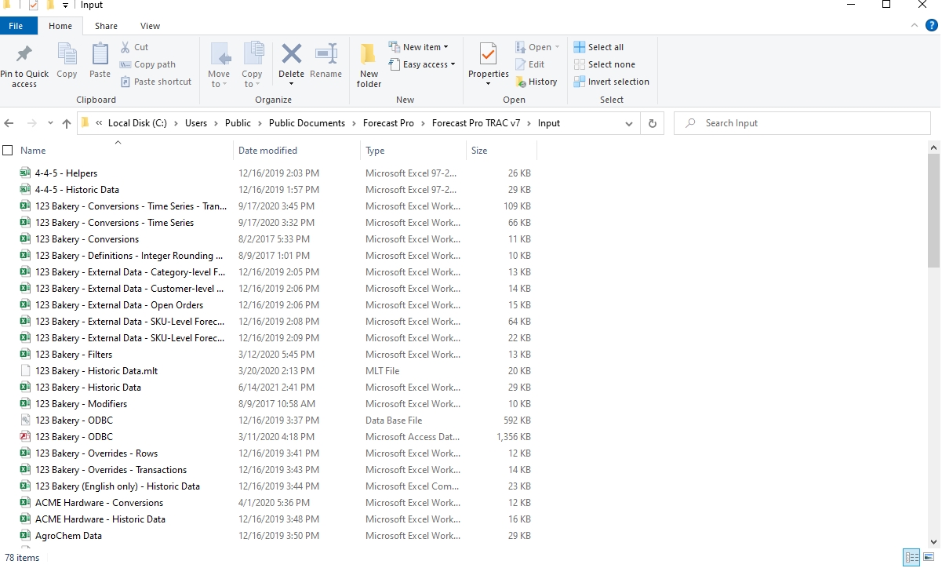Click the Properties icon in title bar toolbar
The image size is (942, 568).
tap(34, 5)
